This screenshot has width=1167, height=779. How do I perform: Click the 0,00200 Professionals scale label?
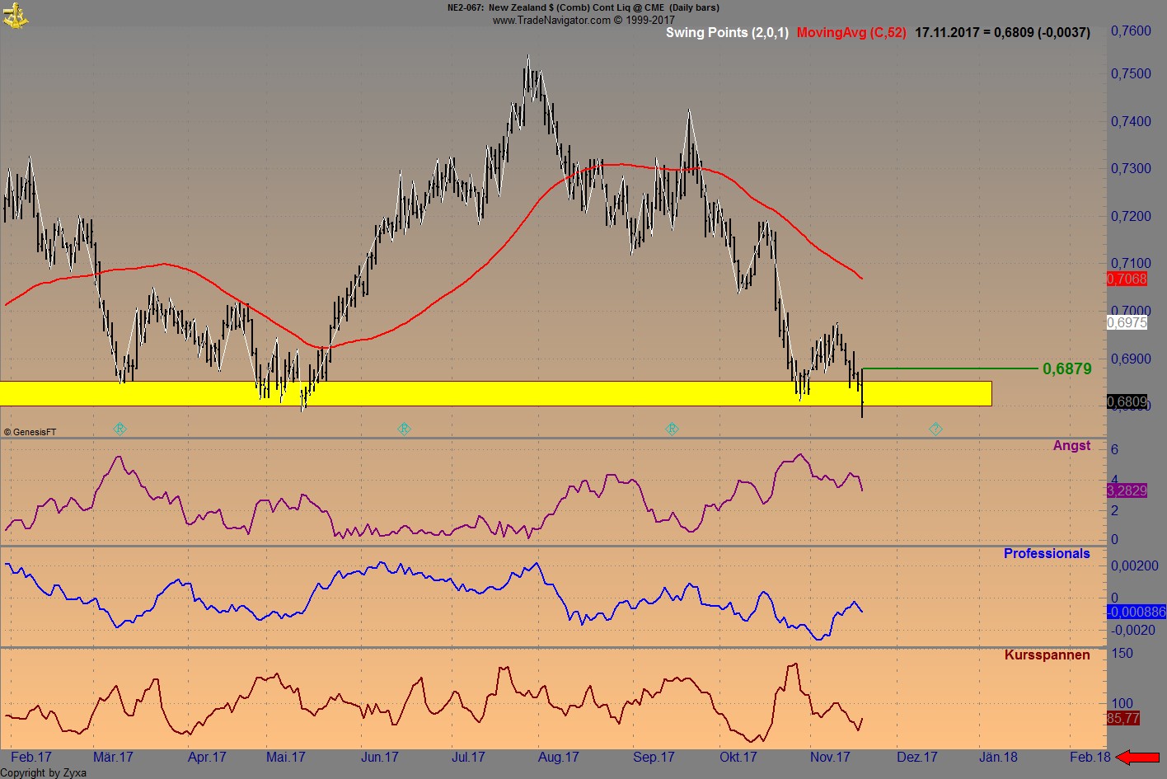tap(1134, 565)
